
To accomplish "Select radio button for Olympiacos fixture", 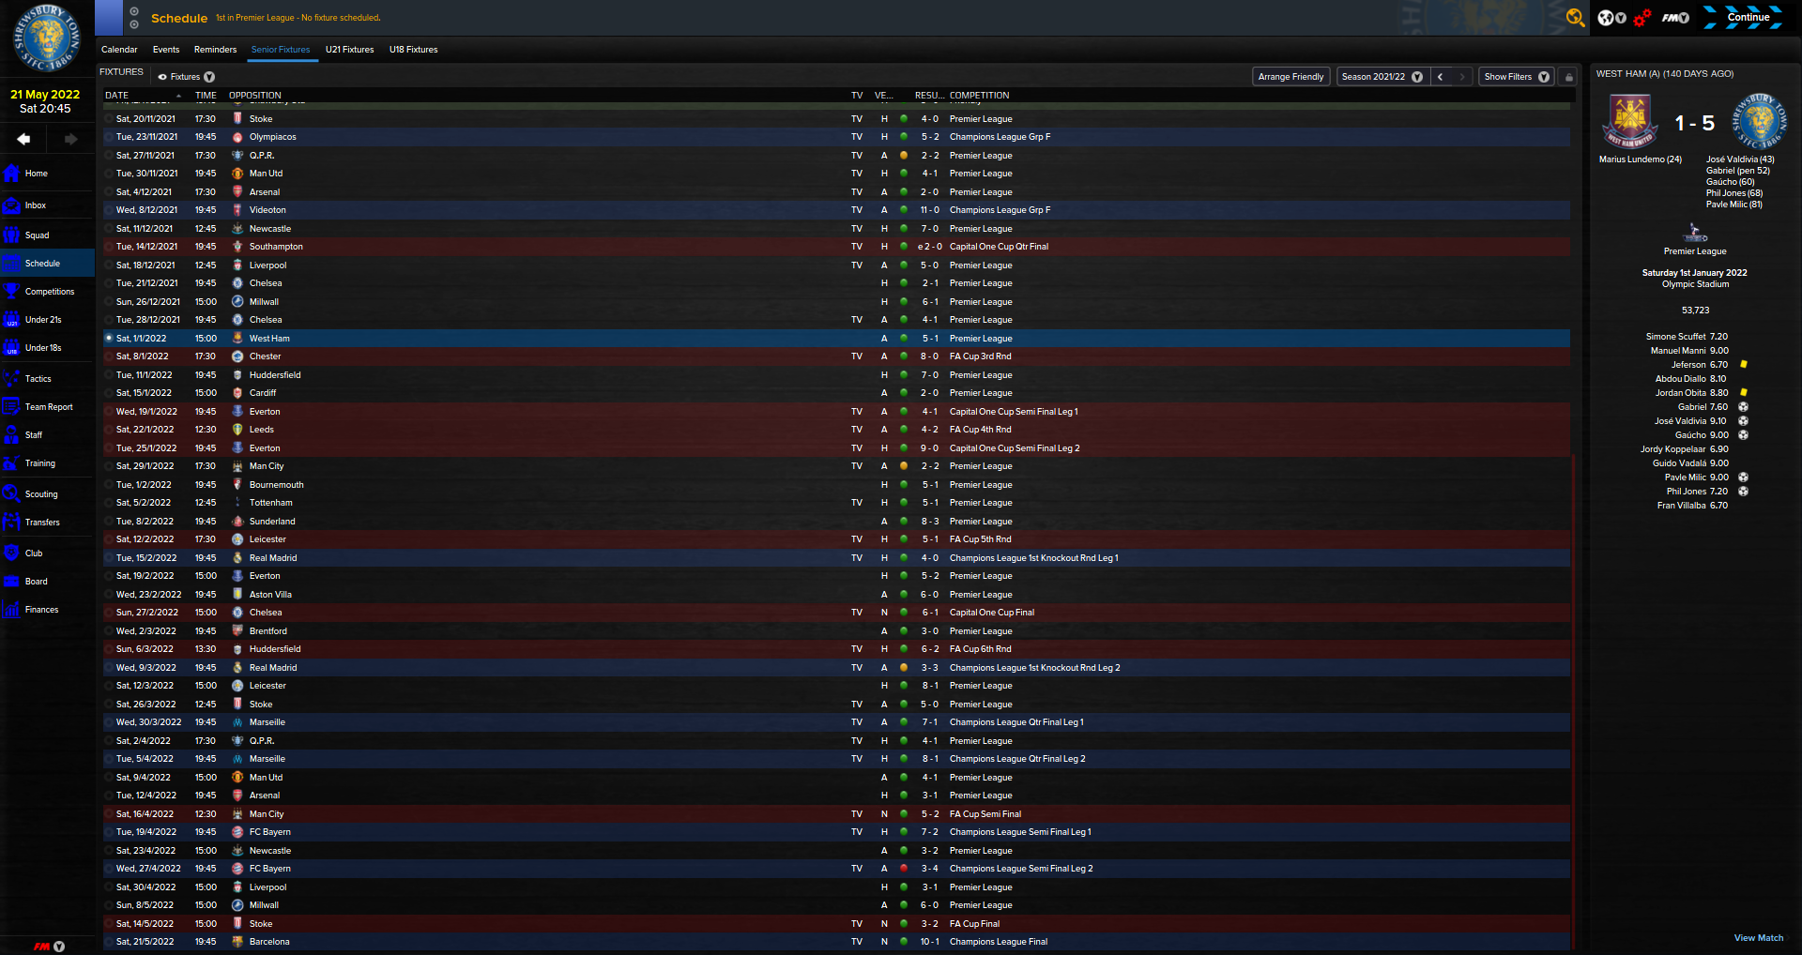I will (x=109, y=137).
